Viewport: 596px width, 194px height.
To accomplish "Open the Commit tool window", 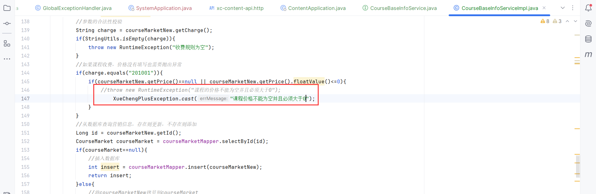I will (7, 24).
